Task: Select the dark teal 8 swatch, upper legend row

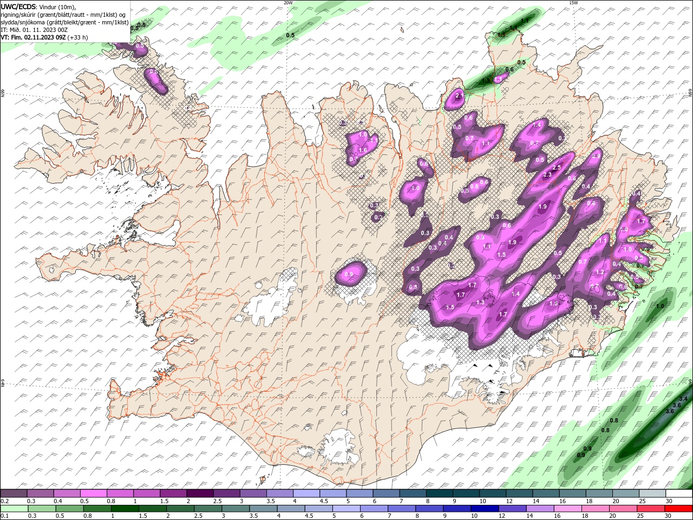Action: pyautogui.click(x=440, y=493)
